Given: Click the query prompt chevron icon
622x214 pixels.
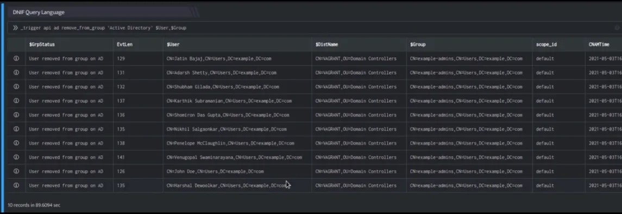Looking at the screenshot, I should point(15,28).
